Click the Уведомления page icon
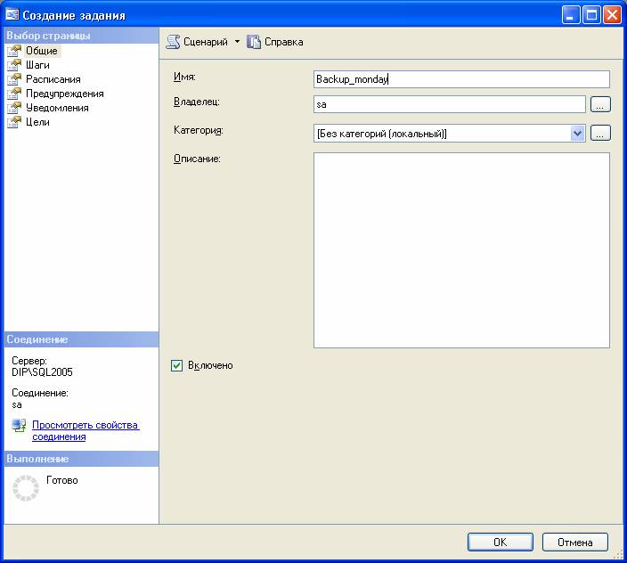627x563 pixels. 13,108
